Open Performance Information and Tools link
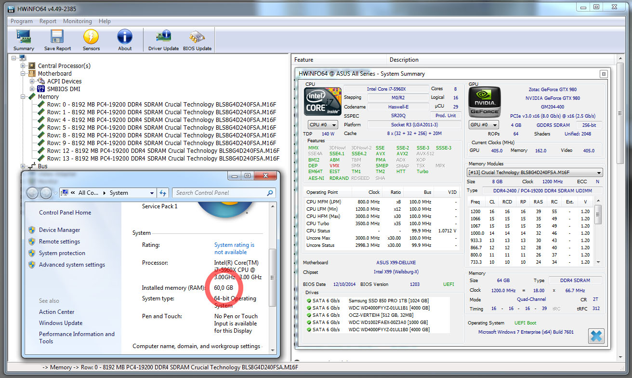632x378 pixels. [77, 337]
